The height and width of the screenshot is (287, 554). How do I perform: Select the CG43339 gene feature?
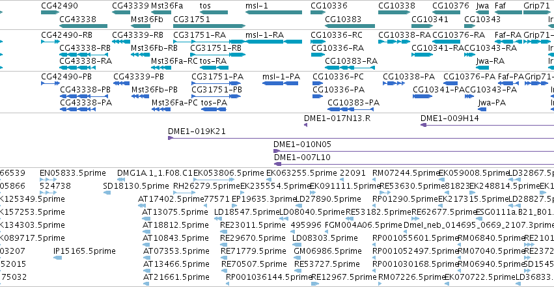(x=121, y=12)
